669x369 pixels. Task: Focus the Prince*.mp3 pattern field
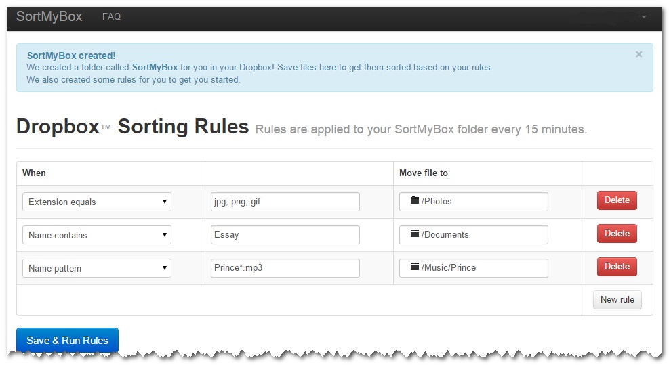click(285, 268)
